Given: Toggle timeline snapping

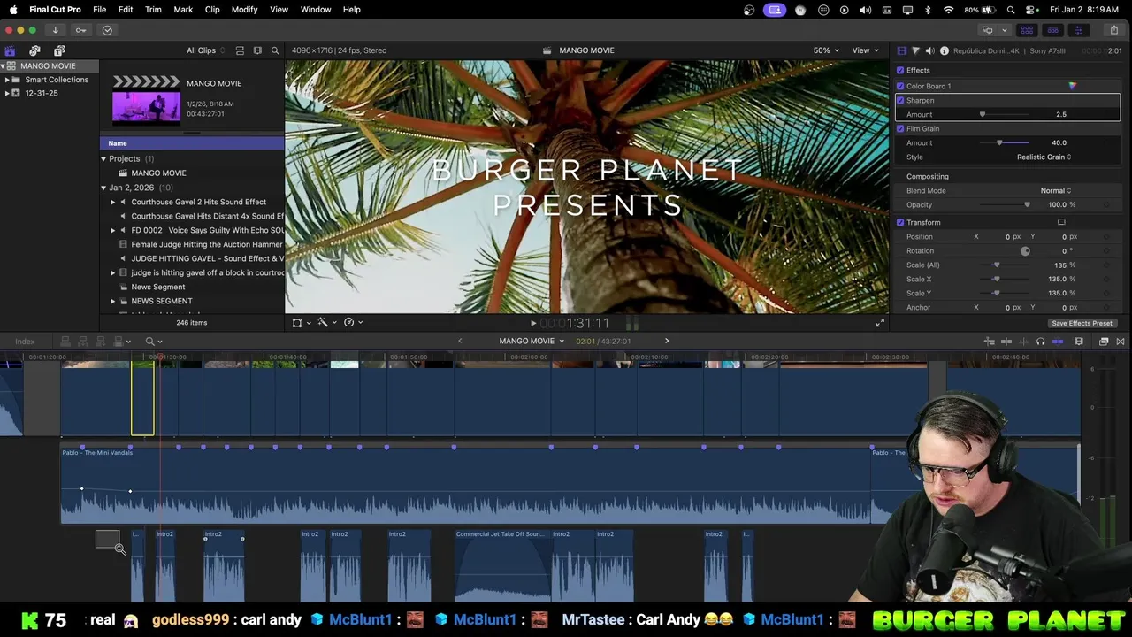Looking at the screenshot, I should (1058, 342).
